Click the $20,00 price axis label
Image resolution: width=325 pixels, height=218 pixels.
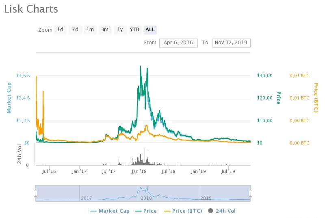[265, 98]
